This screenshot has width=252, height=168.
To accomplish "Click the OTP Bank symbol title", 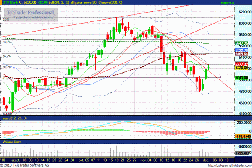I will (11, 3).
